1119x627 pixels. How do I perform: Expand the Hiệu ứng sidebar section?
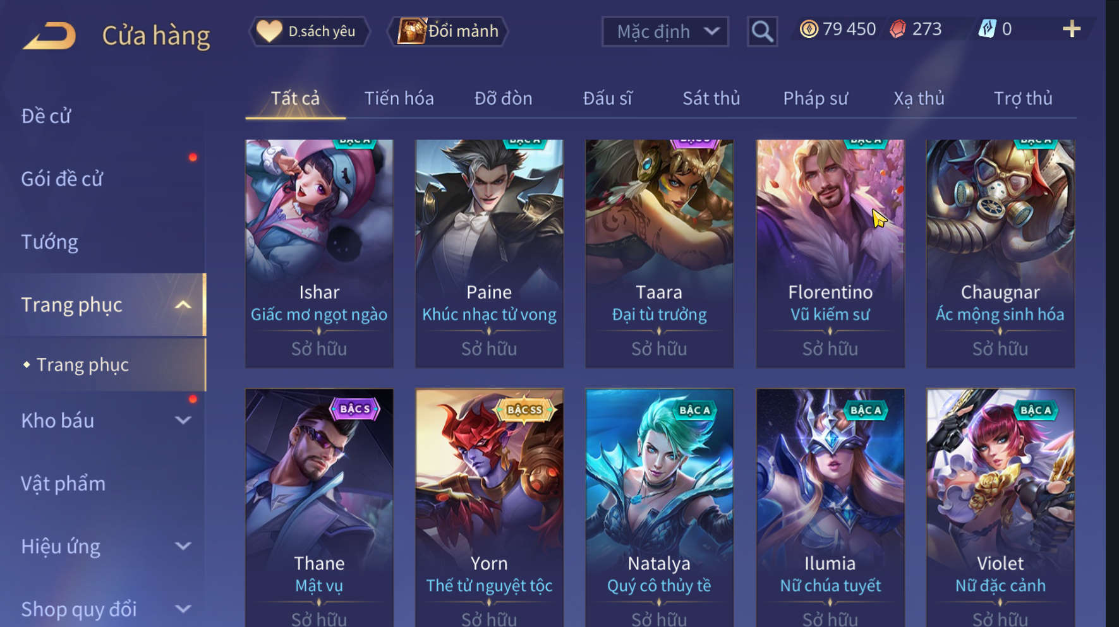coord(183,546)
